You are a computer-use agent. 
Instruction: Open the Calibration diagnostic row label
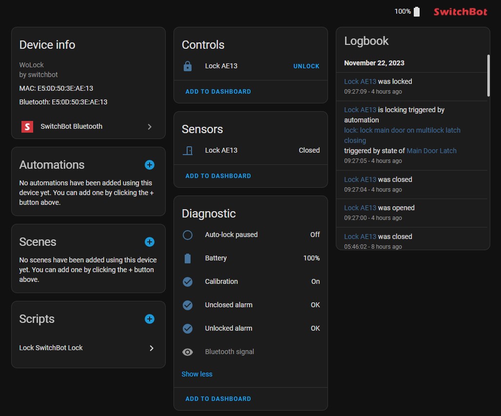(221, 281)
